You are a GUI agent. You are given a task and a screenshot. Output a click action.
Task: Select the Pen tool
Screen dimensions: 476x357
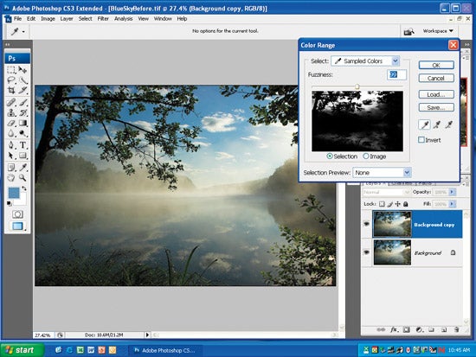click(11, 145)
